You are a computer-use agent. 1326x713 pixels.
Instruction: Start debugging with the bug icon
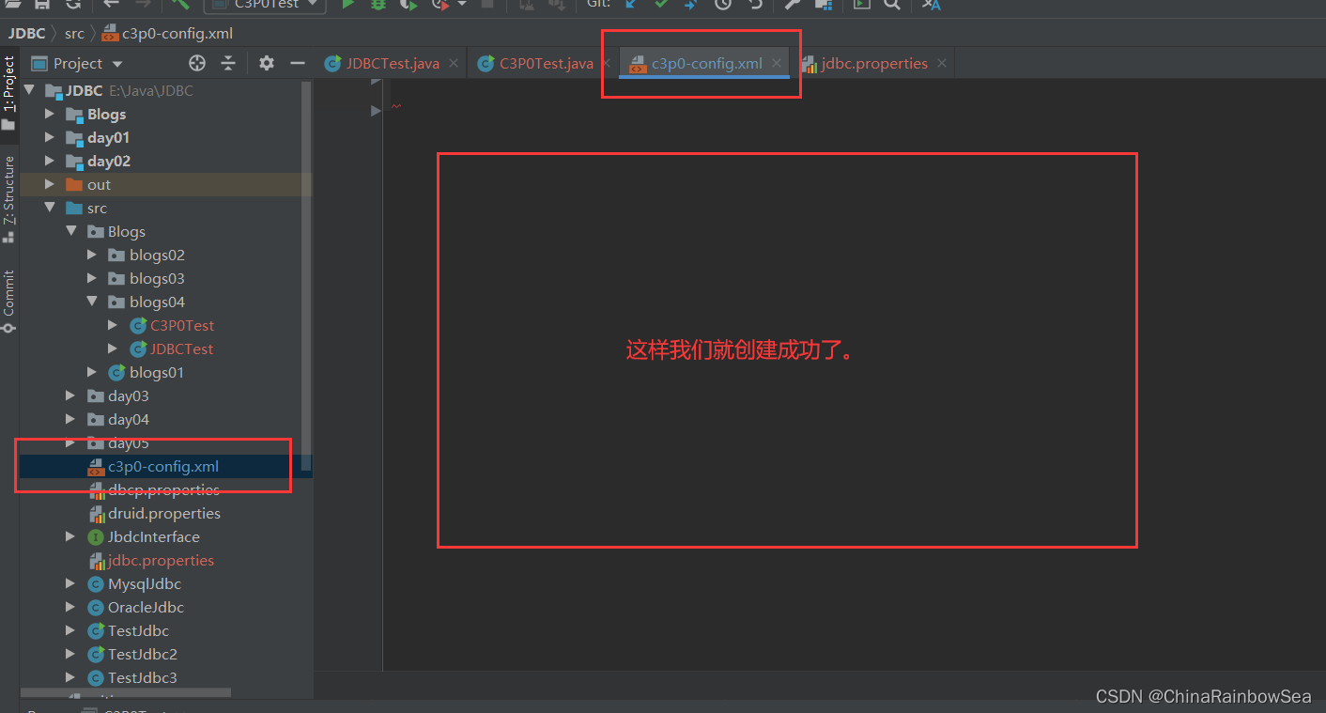378,4
